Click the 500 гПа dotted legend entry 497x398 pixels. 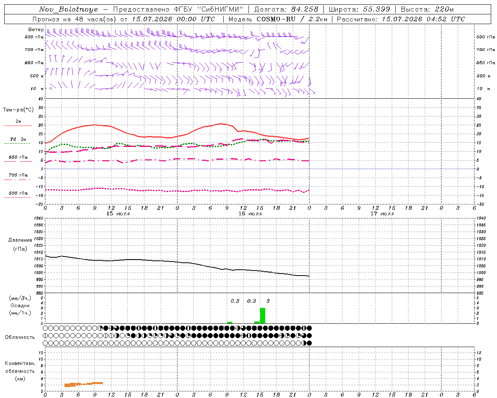tap(18, 195)
